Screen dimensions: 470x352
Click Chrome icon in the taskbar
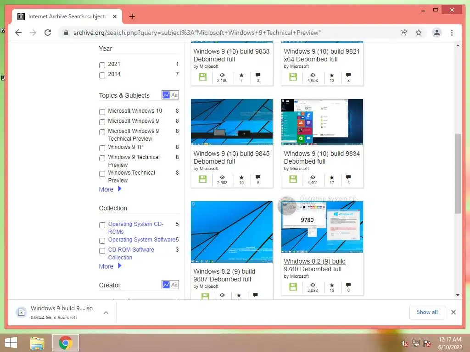coord(65,343)
